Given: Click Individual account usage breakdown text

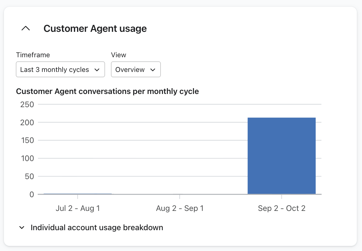Looking at the screenshot, I should pos(97,228).
